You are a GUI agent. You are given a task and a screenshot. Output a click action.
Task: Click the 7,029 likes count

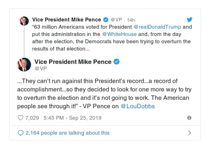coord(32,118)
